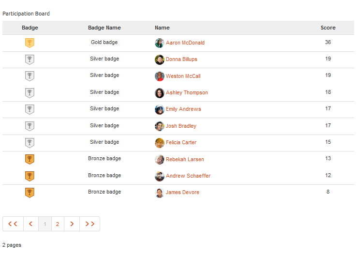Open Aaron McDonald's profile link
Screen dimensions: 358x256
pos(185,43)
